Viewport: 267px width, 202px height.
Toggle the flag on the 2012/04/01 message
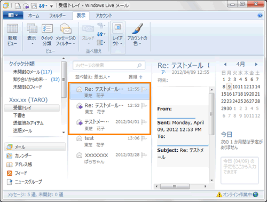[144, 122]
